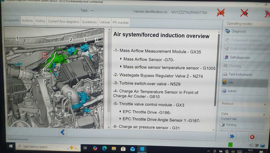Click the Printing button under Current tab

coord(242,125)
